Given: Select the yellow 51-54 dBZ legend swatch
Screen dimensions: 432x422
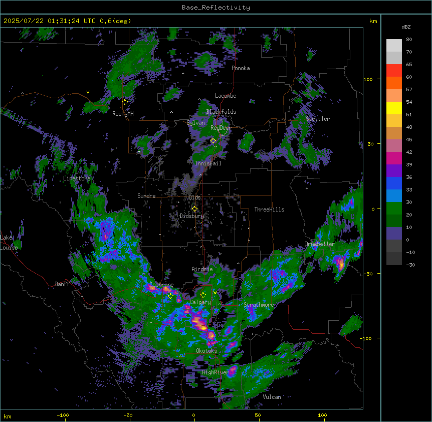Looking at the screenshot, I should click(394, 108).
